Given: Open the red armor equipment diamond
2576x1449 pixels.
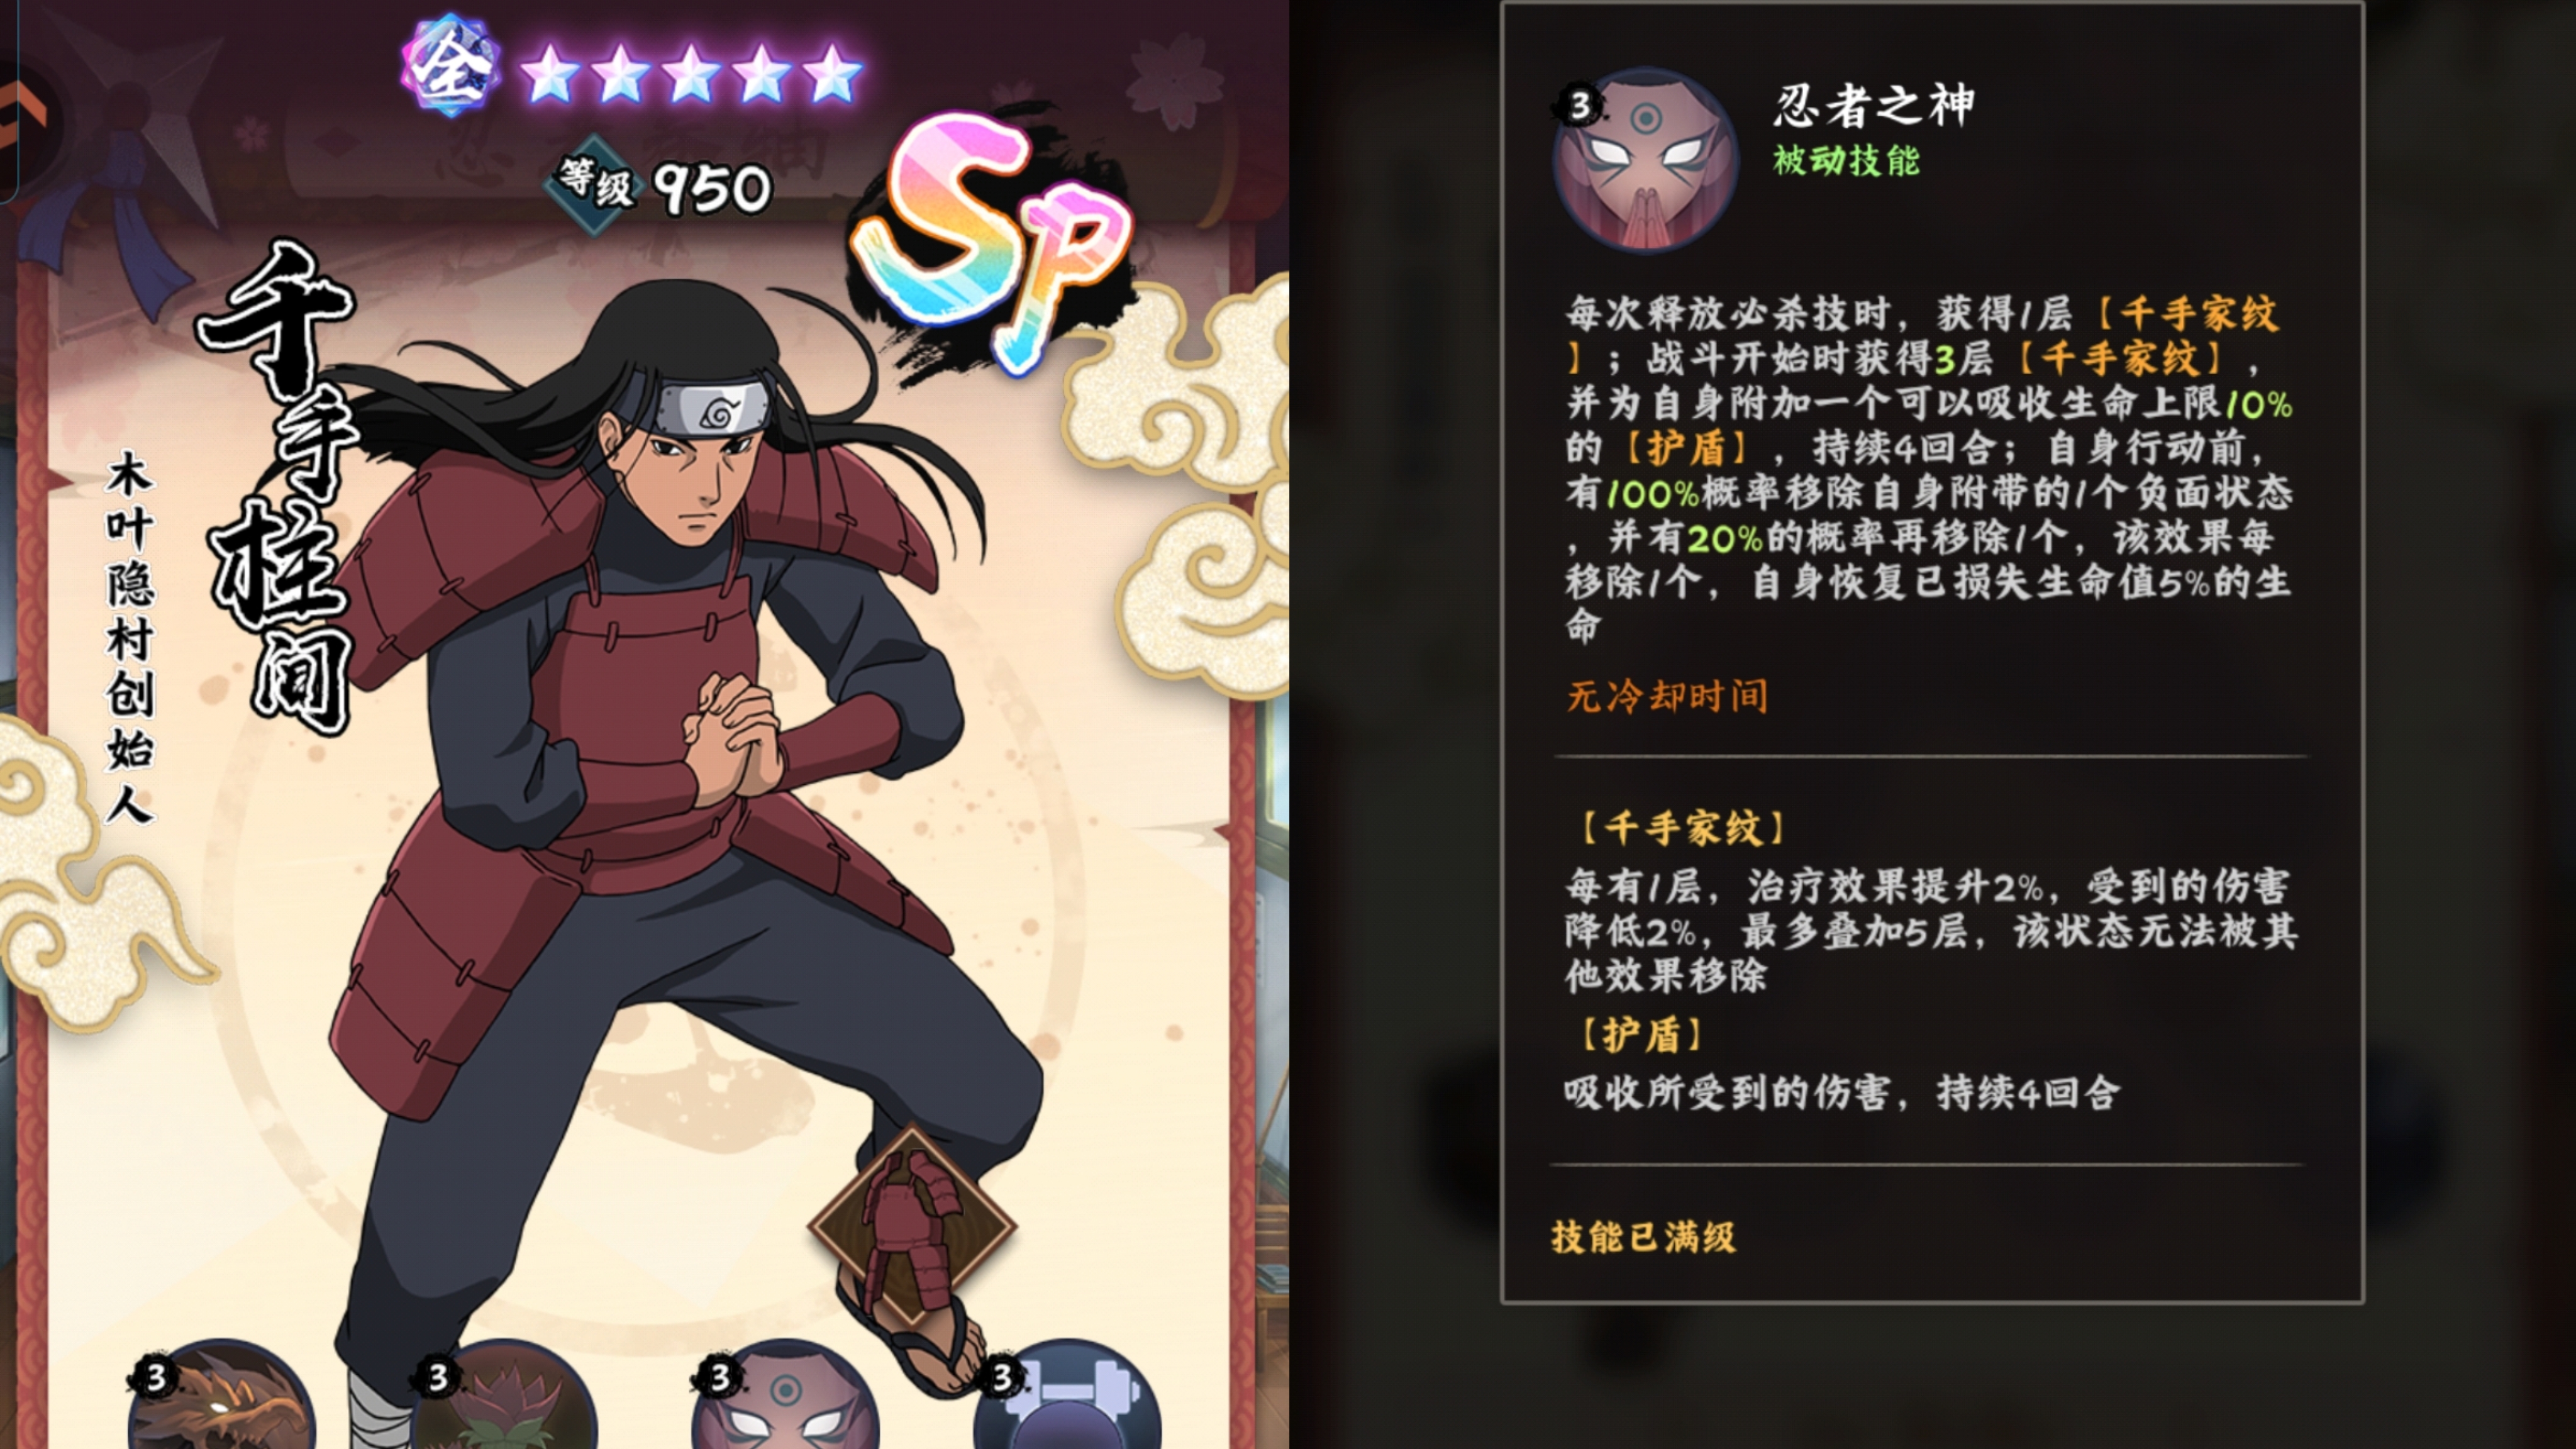Looking at the screenshot, I should click(912, 1226).
